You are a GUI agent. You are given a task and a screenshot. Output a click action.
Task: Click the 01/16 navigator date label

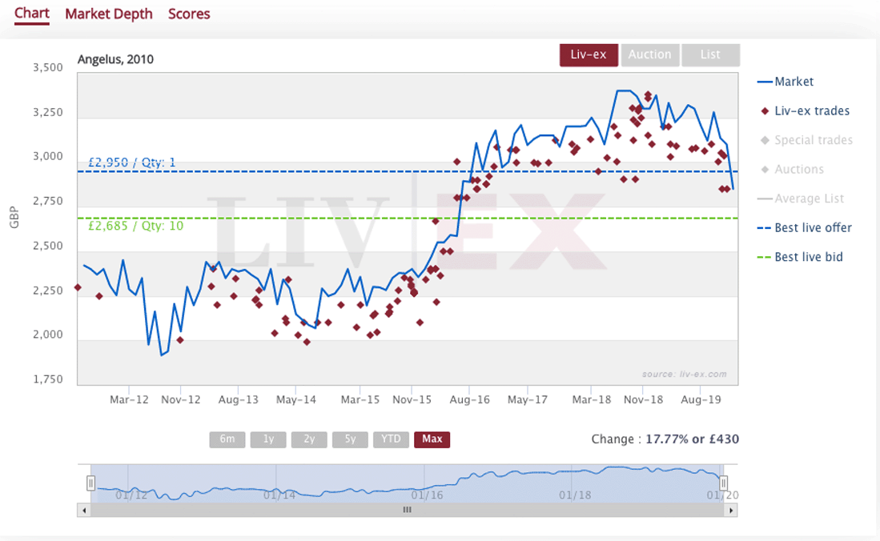(x=427, y=495)
